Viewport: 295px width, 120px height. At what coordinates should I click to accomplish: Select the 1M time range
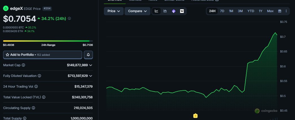[231, 11]
